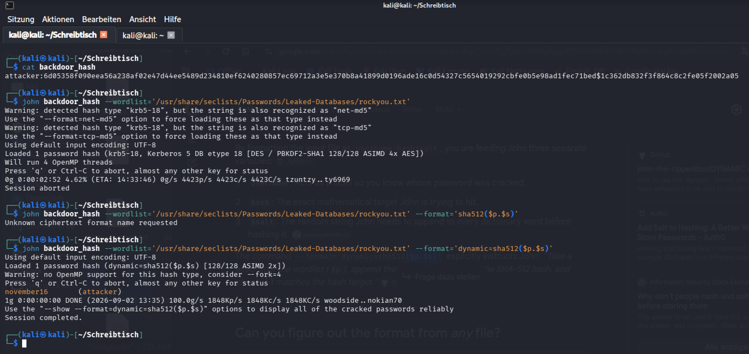Click the attacker hash line
Viewport: 749px width, 354px height.
point(372,76)
